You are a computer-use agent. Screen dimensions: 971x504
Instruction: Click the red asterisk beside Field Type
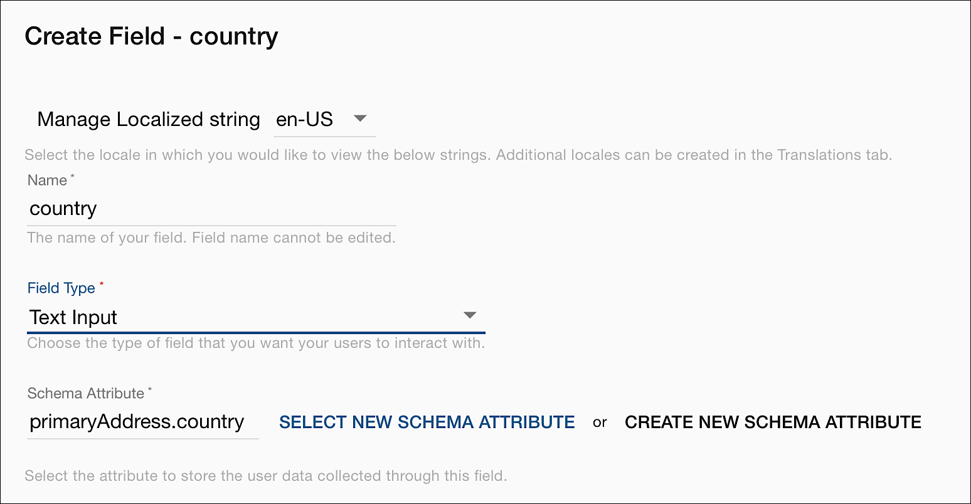(x=102, y=285)
